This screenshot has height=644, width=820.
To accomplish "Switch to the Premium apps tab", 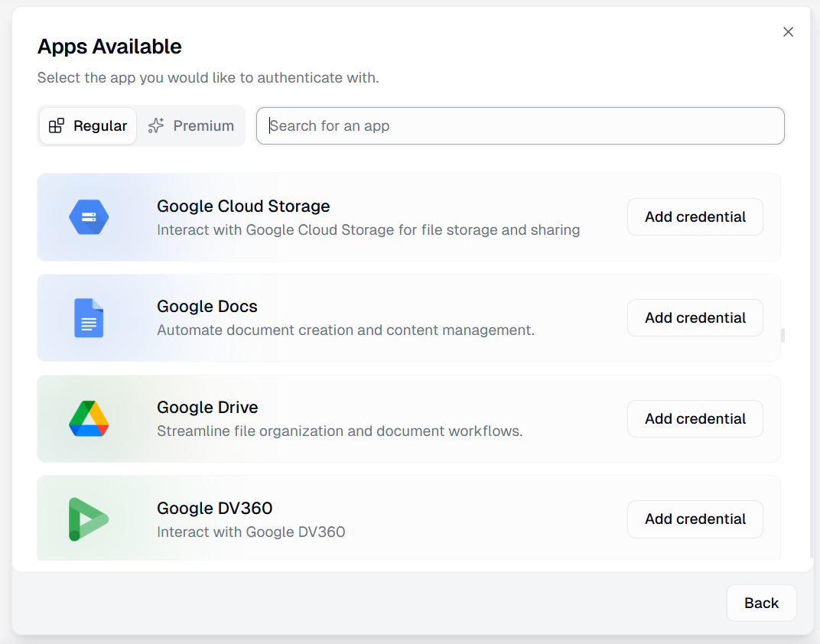I will [191, 126].
